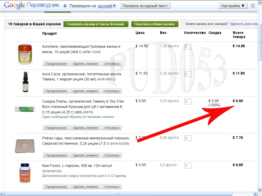Click Предложения under Auromere item

coord(56,64)
